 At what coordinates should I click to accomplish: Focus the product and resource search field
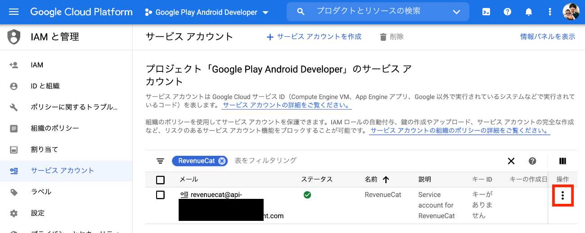(x=378, y=12)
